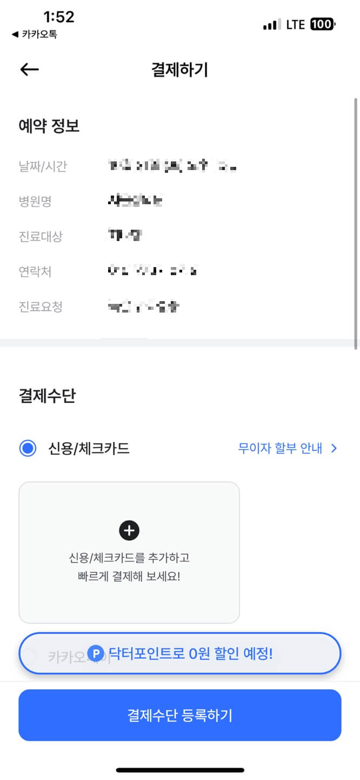Open the 닥터포인트 0원 할인 banner

[x=179, y=654]
